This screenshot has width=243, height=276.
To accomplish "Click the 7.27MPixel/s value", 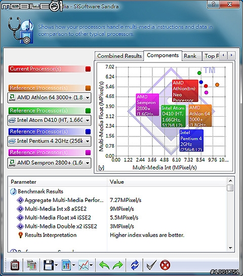I will click(x=126, y=200).
